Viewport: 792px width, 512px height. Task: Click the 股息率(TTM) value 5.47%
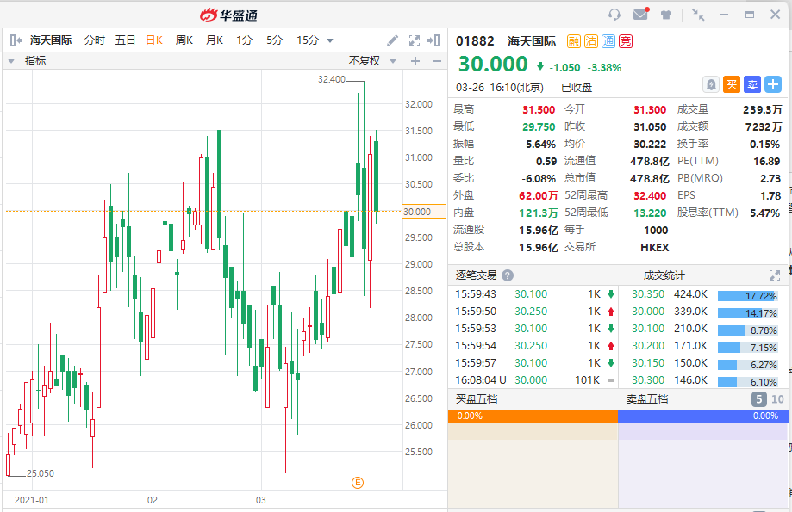764,213
